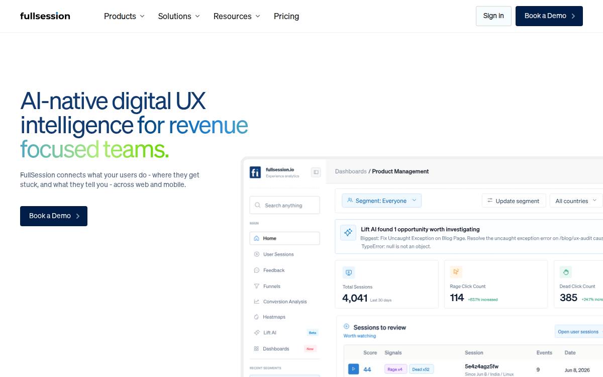Click the Open user sessions button
603x377 pixels.
(x=578, y=331)
